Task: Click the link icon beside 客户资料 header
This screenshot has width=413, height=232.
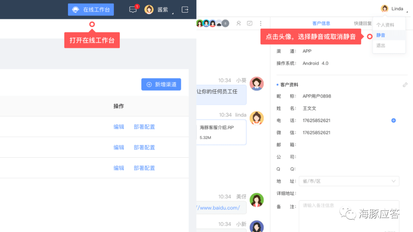Action: coord(405,85)
